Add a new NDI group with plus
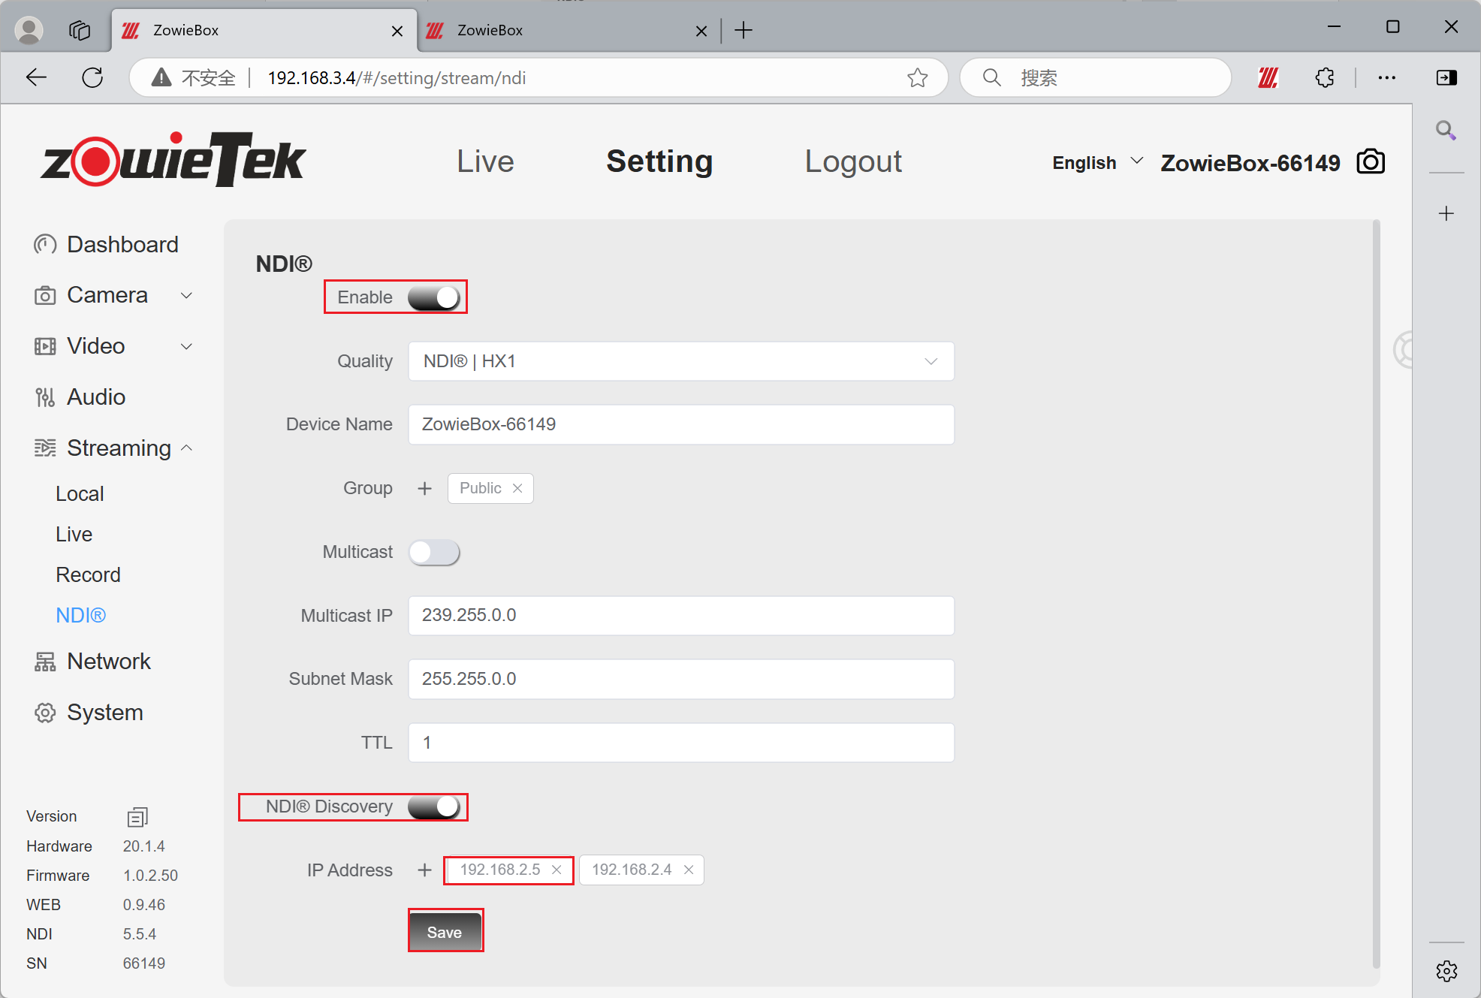Viewport: 1481px width, 998px height. pyautogui.click(x=424, y=489)
